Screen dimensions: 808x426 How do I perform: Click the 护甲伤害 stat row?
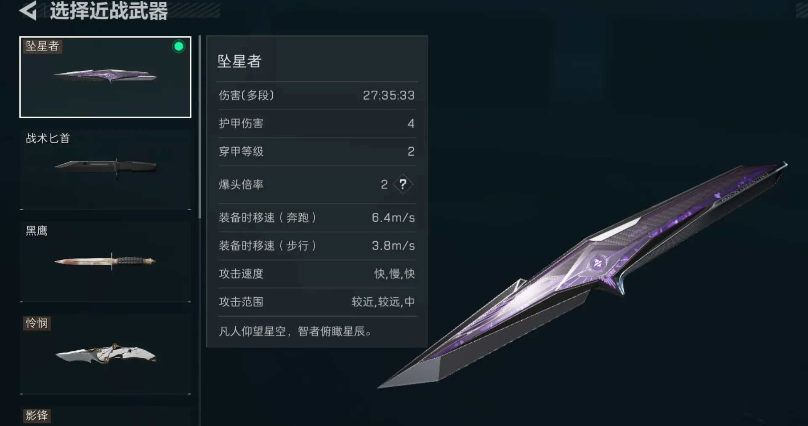click(316, 123)
